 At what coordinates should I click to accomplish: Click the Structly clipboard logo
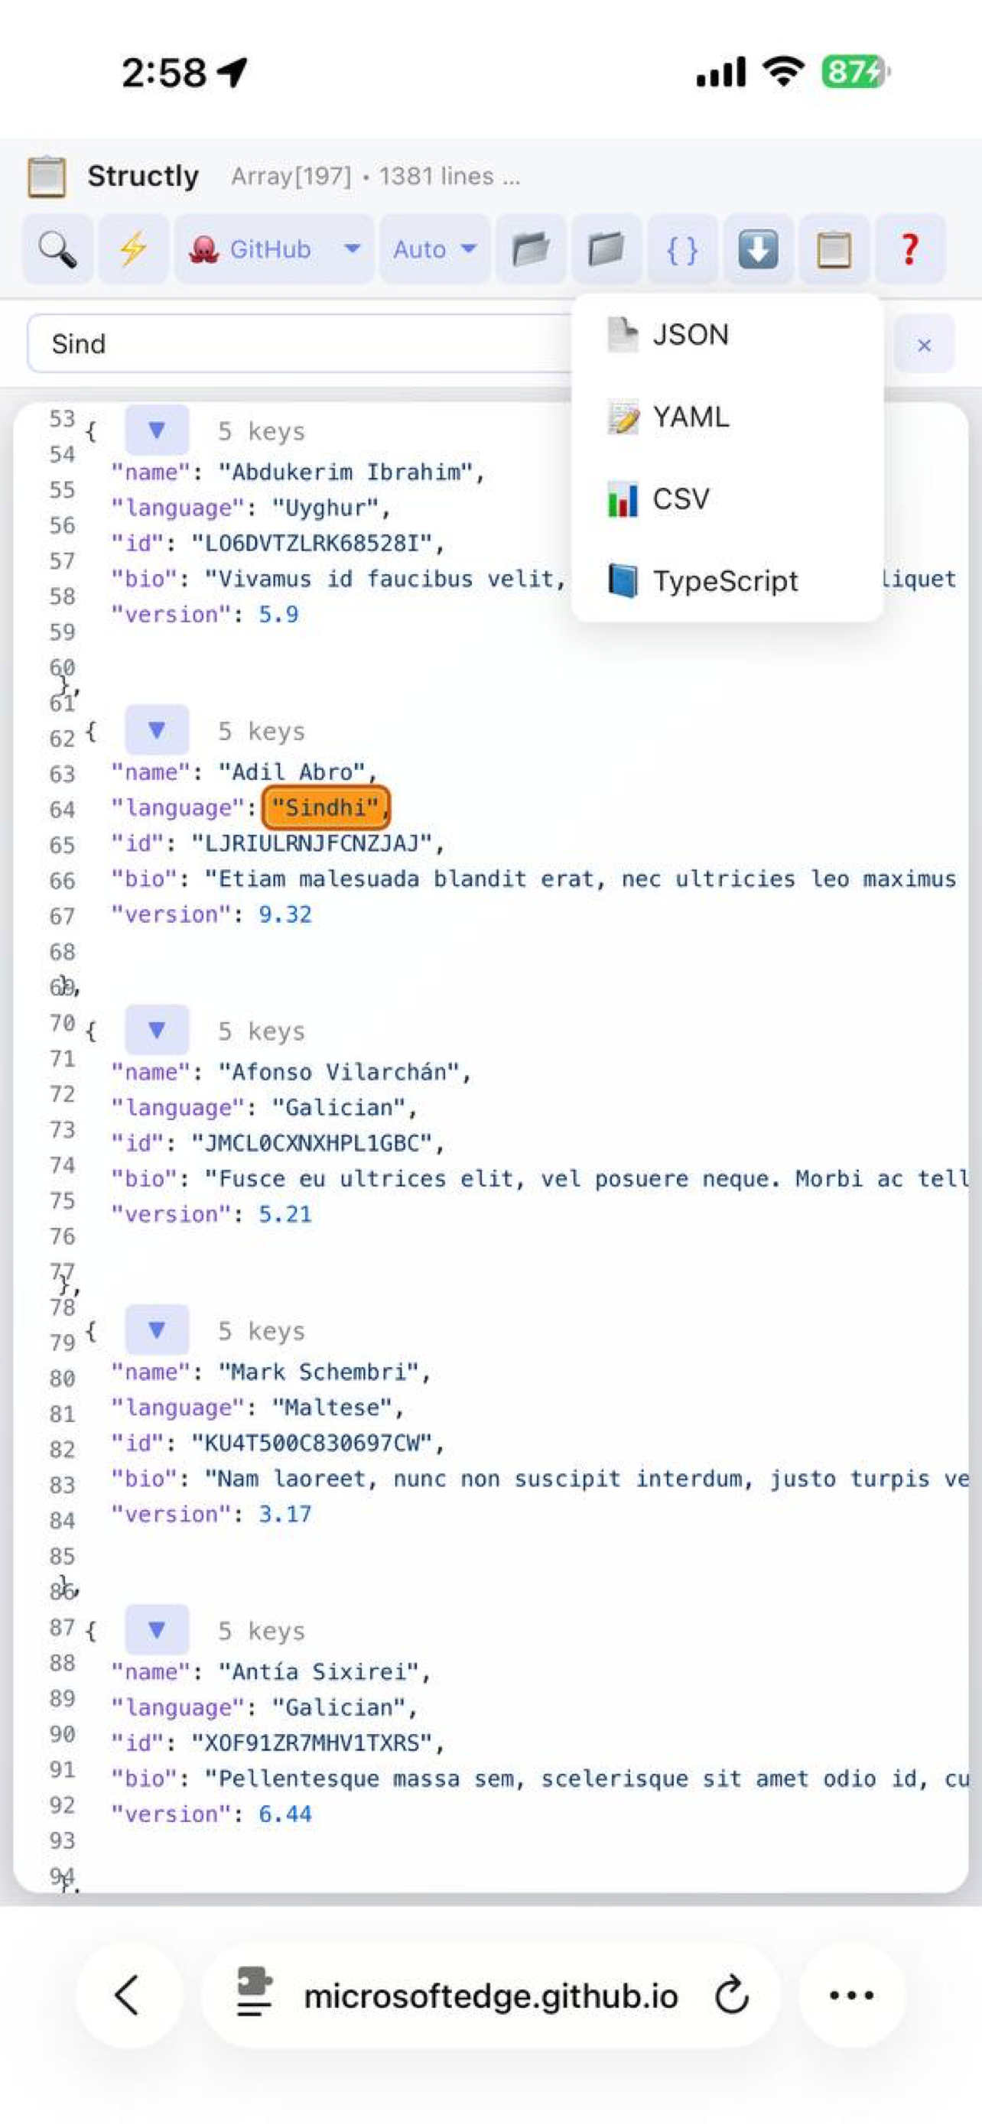coord(47,177)
